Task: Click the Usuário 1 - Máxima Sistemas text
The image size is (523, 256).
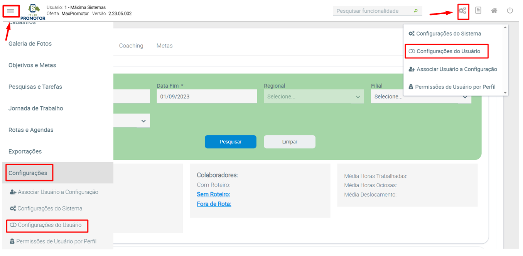Action: click(76, 7)
